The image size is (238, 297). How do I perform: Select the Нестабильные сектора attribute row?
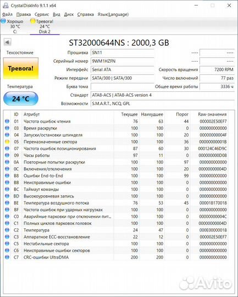[x=116, y=244]
